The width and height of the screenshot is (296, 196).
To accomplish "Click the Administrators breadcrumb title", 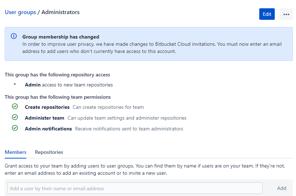I will coord(60,12).
